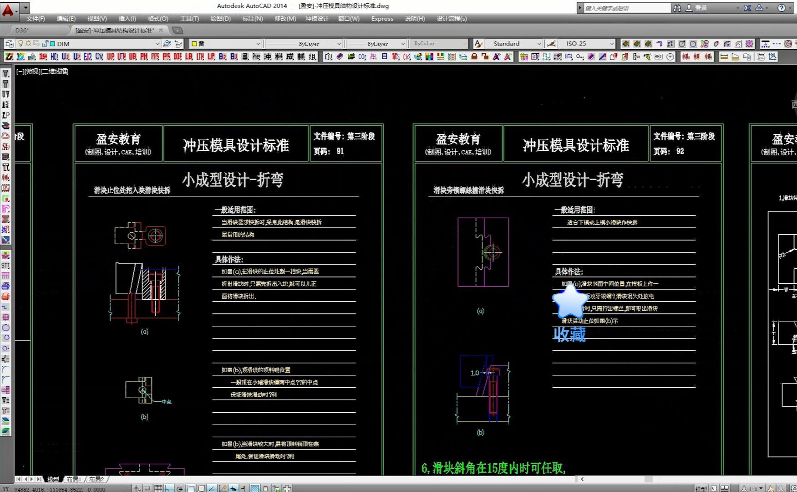Click the search binoculars icon
The height and width of the screenshot is (492, 797).
tap(677, 8)
